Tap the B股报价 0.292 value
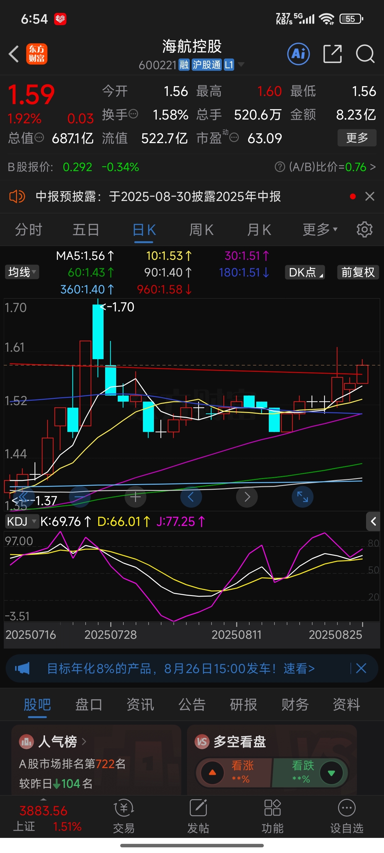The height and width of the screenshot is (853, 384). pos(77,167)
